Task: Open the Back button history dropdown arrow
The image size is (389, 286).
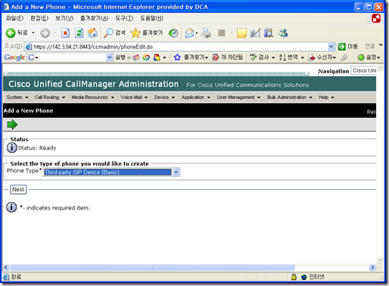Action: tap(33, 33)
